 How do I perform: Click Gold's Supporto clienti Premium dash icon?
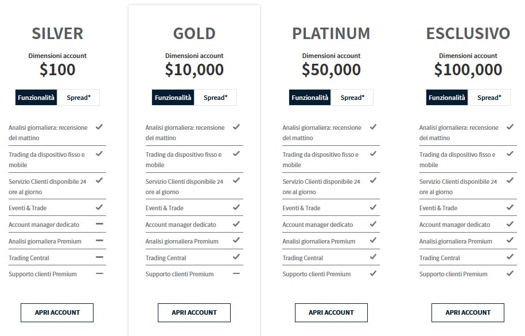point(236,273)
